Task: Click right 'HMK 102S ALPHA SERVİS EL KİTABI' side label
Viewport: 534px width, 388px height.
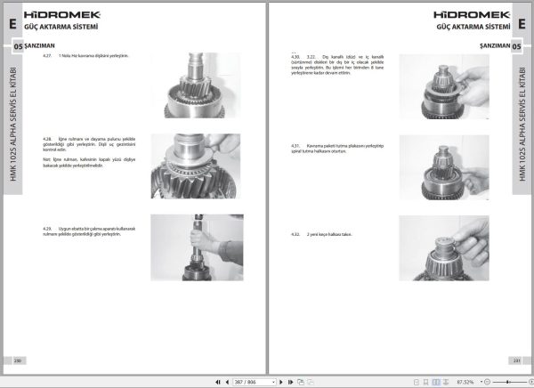Action: point(522,124)
